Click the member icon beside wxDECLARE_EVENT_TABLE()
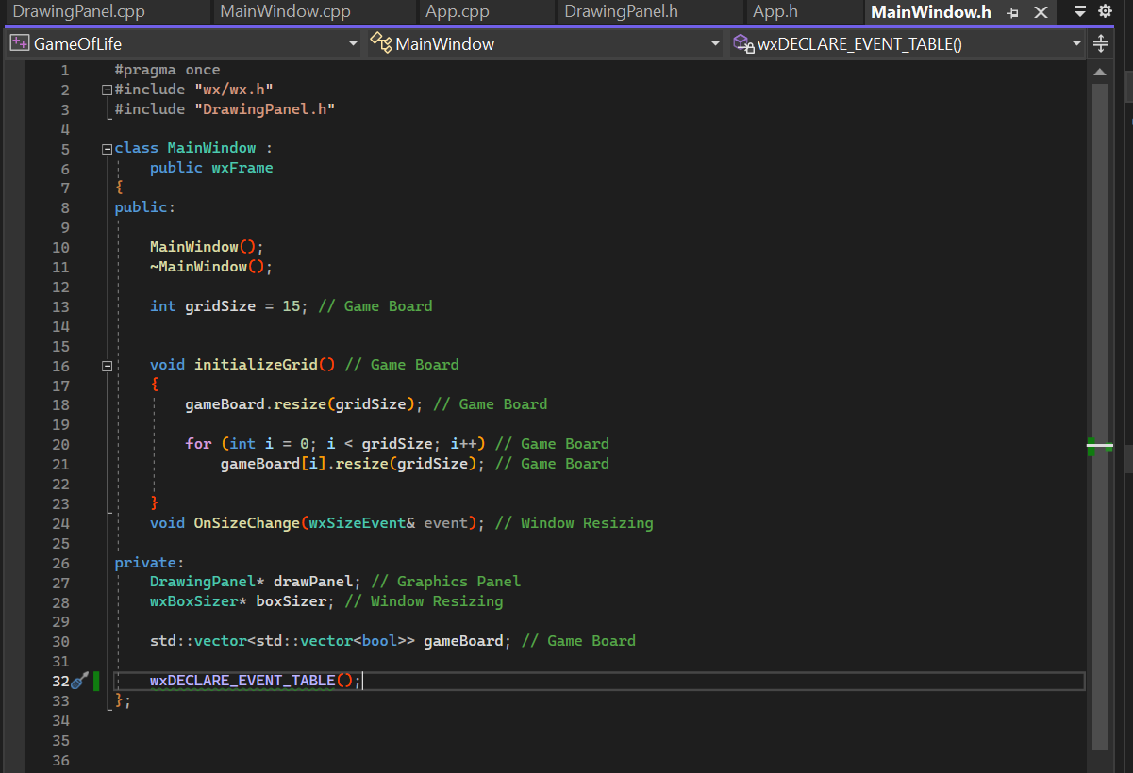 pyautogui.click(x=743, y=43)
